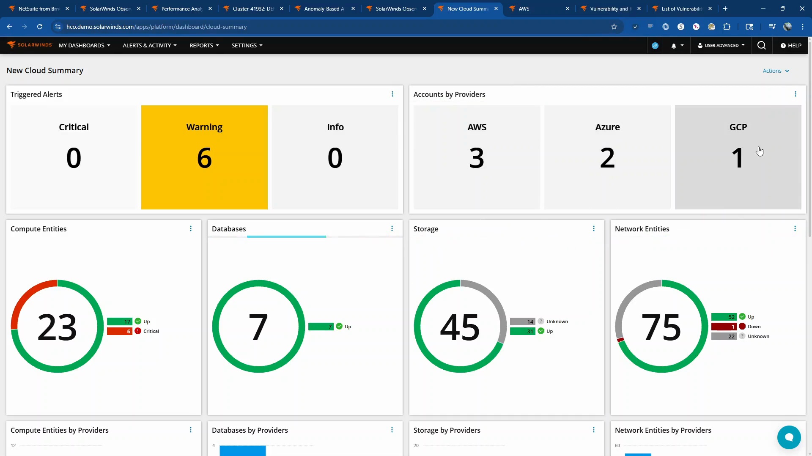812x456 pixels.
Task: Open the notifications bell icon
Action: [674, 46]
